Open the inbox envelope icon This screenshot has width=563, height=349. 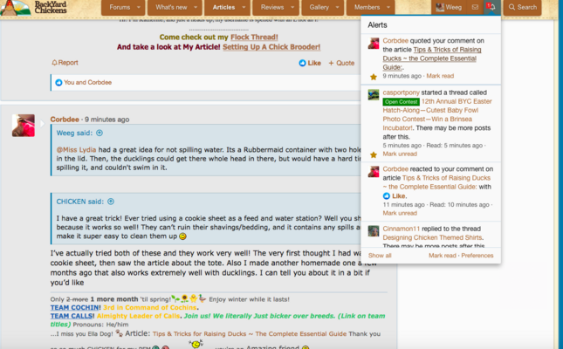coord(475,7)
